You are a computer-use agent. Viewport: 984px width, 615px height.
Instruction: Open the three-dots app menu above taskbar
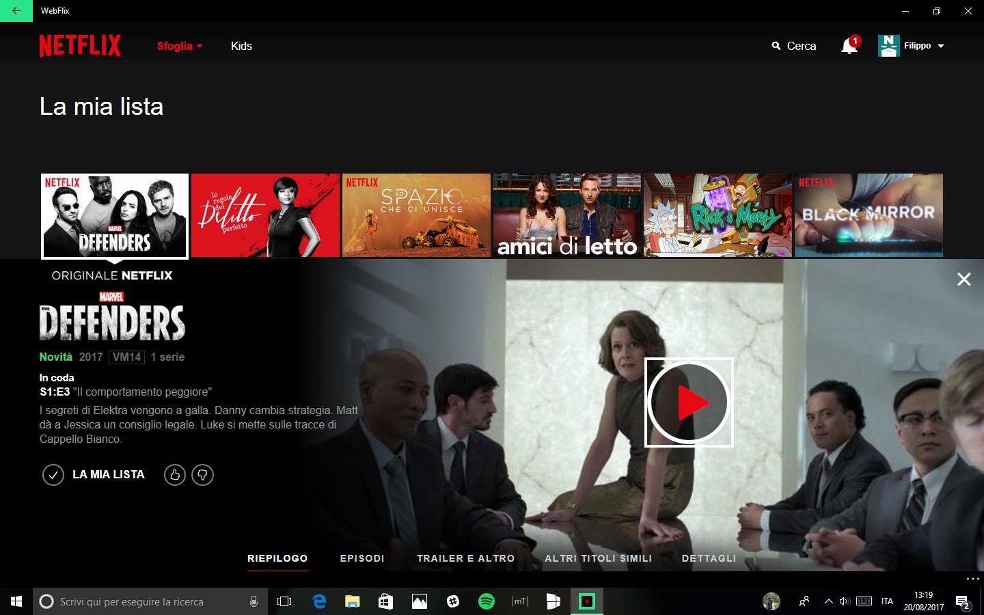973,579
